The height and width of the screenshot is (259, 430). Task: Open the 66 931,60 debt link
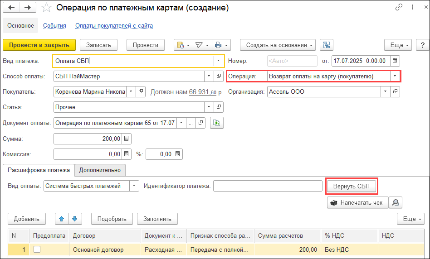pyautogui.click(x=203, y=92)
